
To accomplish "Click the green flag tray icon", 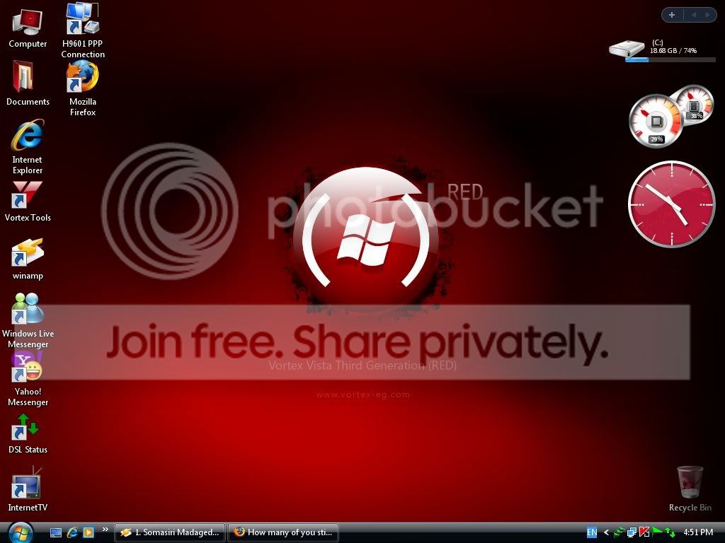I will pyautogui.click(x=657, y=532).
